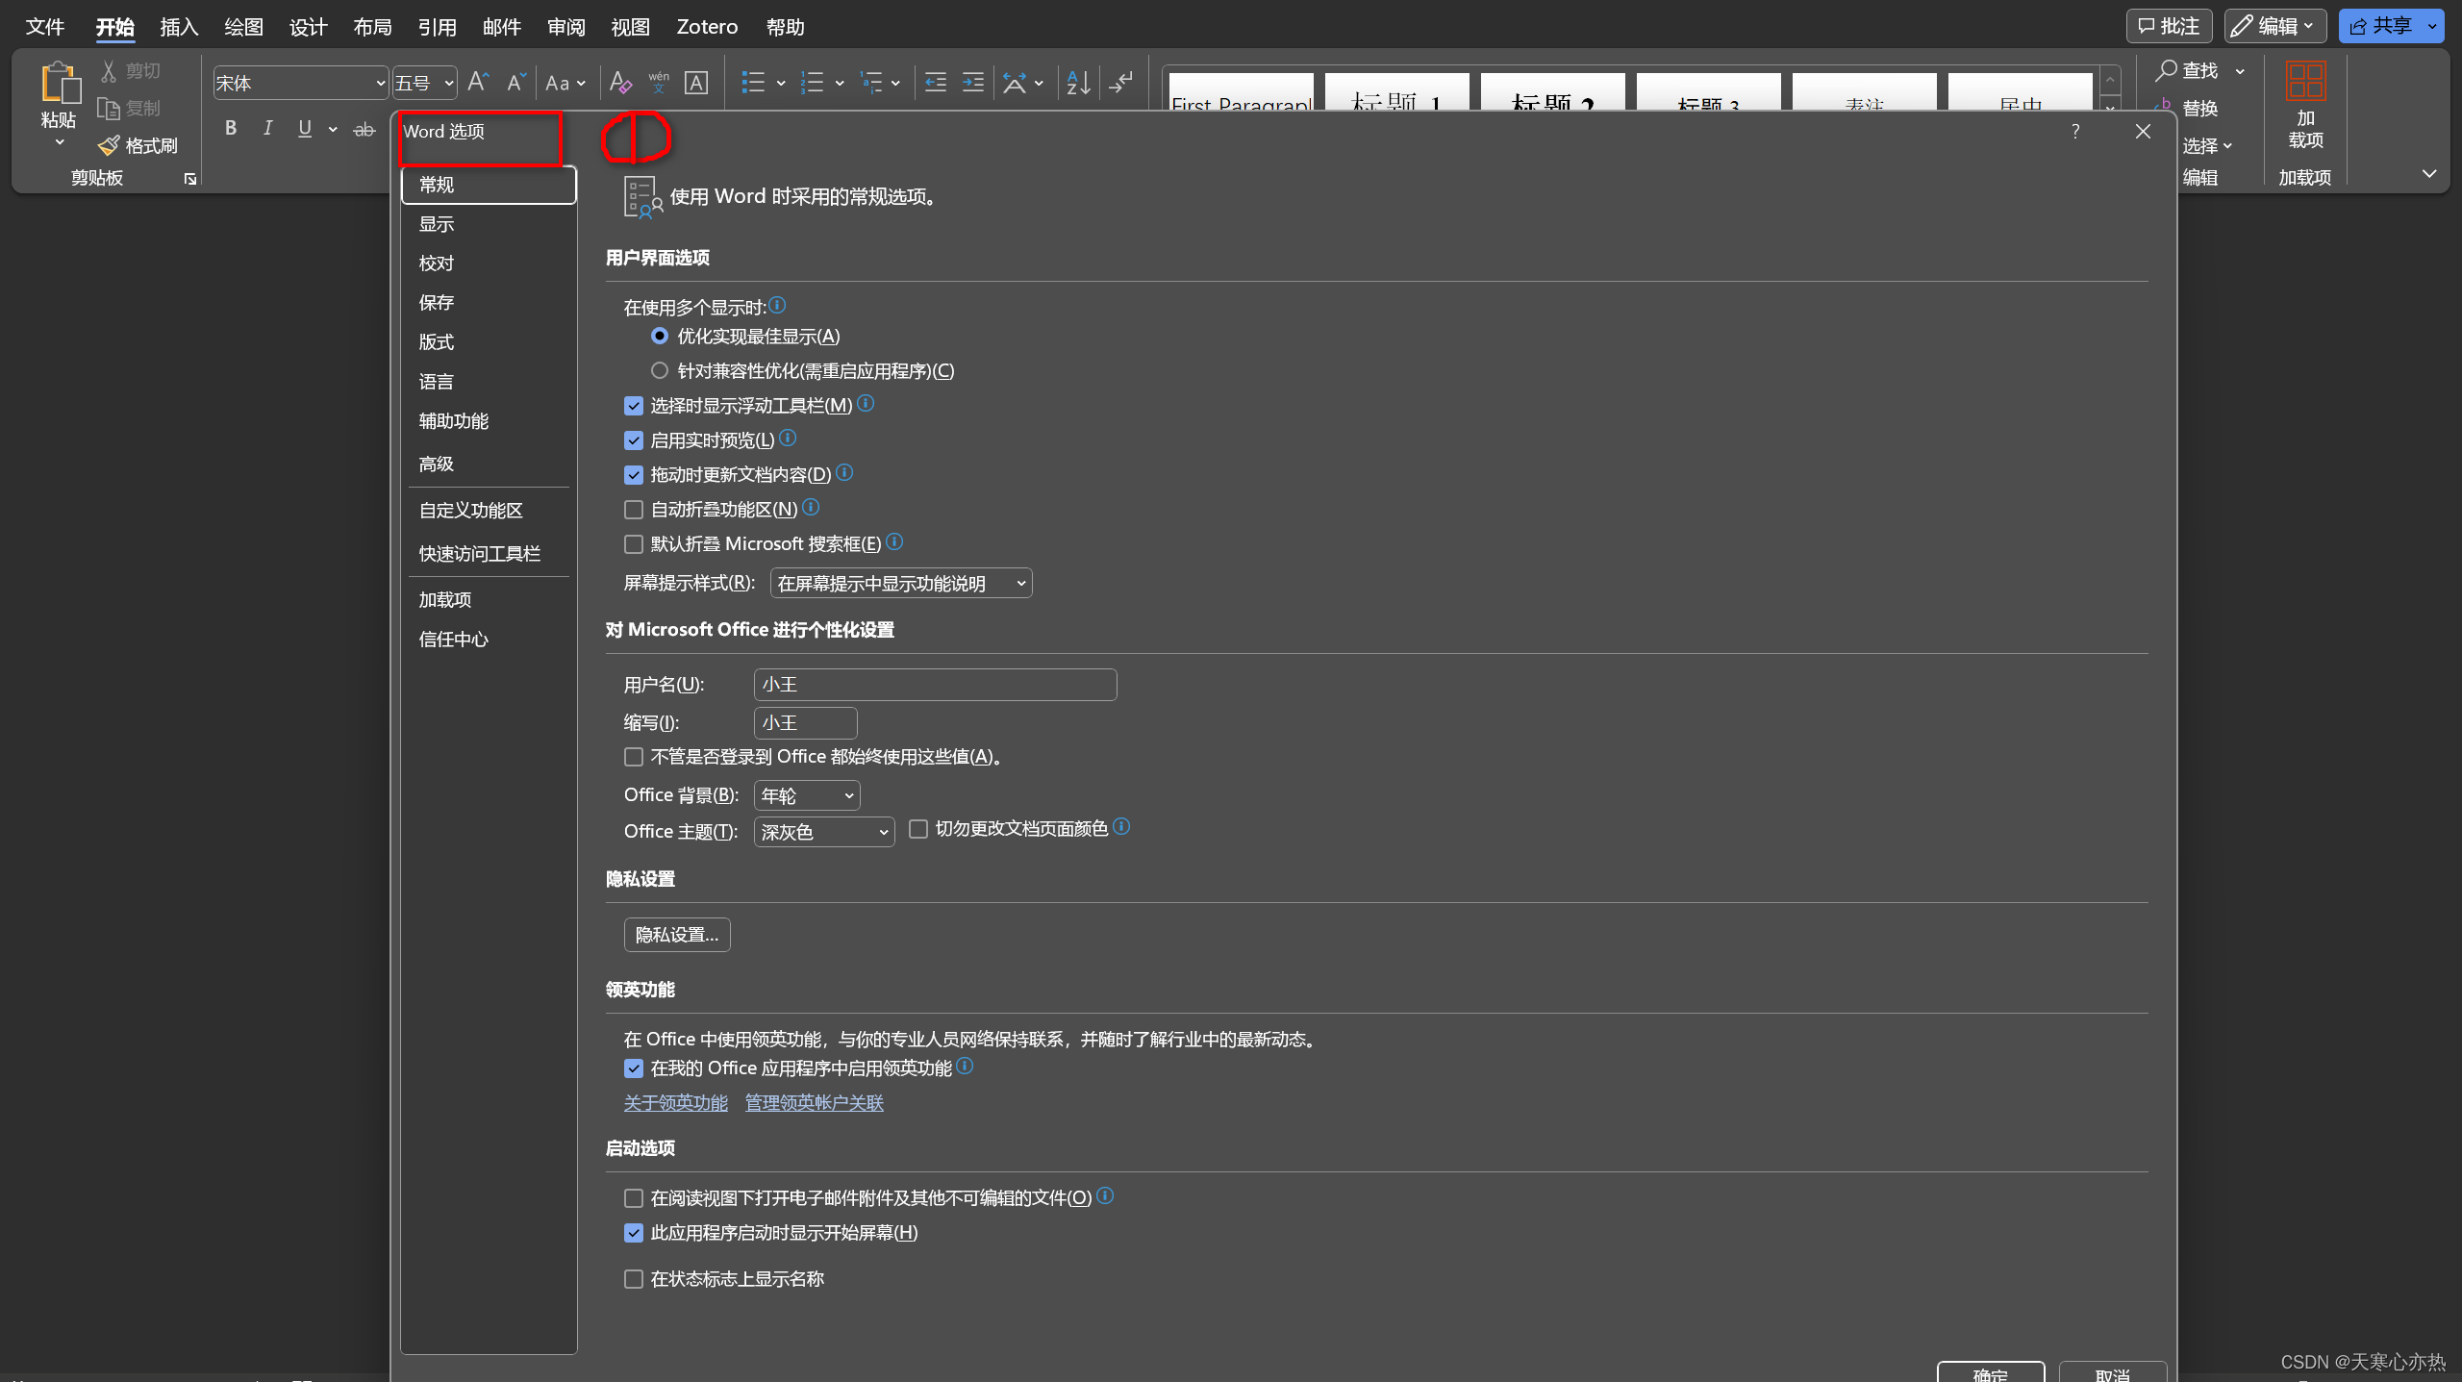Enable 自动折叠功能区 checkbox
2462x1382 pixels.
coord(634,510)
